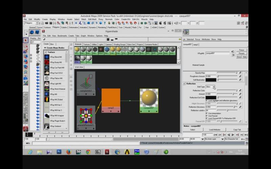The width and height of the screenshot is (271, 169).
Task: Create a VRay Mesh Material node
Action: 55,89
